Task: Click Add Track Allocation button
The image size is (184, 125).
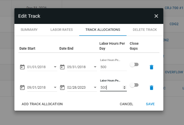Action: click(x=42, y=104)
